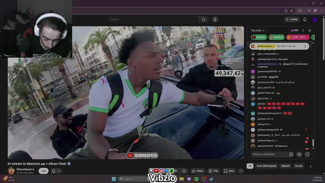The height and width of the screenshot is (183, 325).
Task: Open Spotify from taskbar
Action: click(x=197, y=179)
